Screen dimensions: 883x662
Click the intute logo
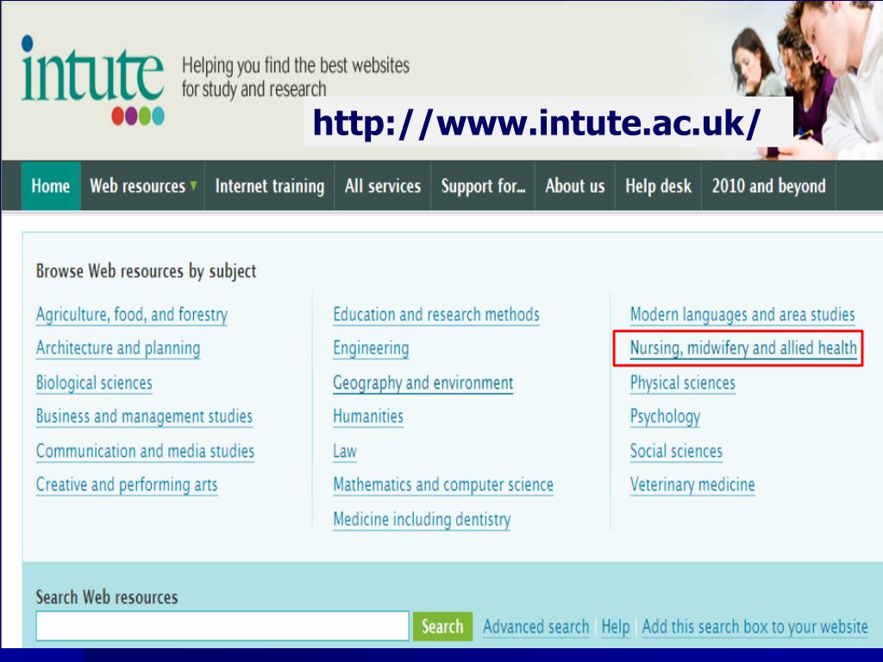click(93, 80)
